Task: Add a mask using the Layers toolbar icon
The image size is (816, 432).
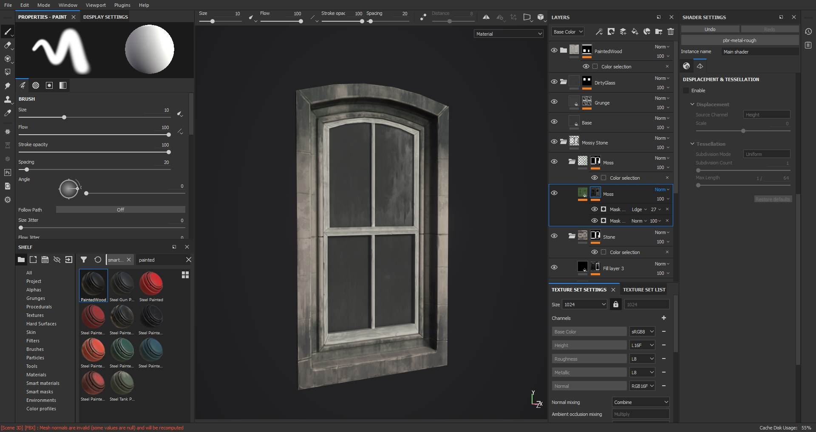Action: coord(611,31)
